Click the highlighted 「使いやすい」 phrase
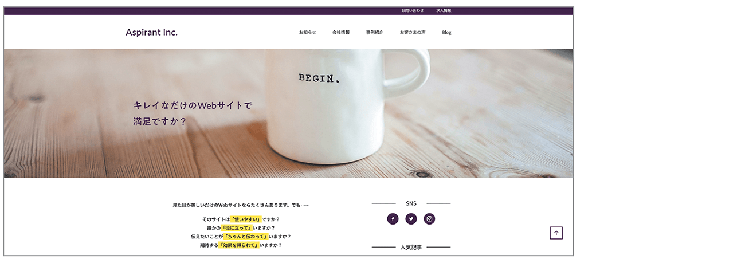The image size is (745, 263). (x=245, y=219)
